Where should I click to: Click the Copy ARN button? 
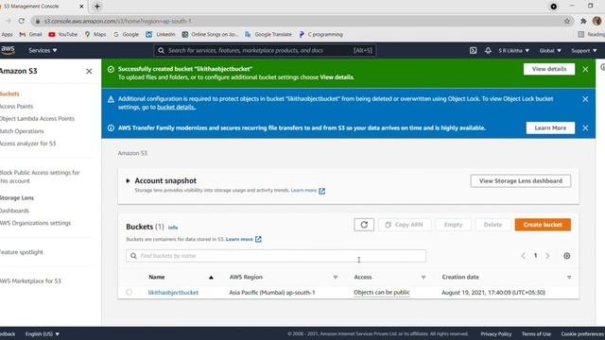click(405, 225)
